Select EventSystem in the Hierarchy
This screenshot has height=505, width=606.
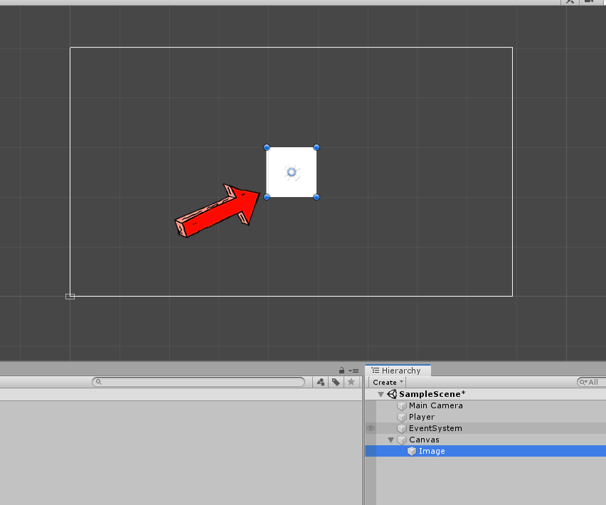click(435, 428)
